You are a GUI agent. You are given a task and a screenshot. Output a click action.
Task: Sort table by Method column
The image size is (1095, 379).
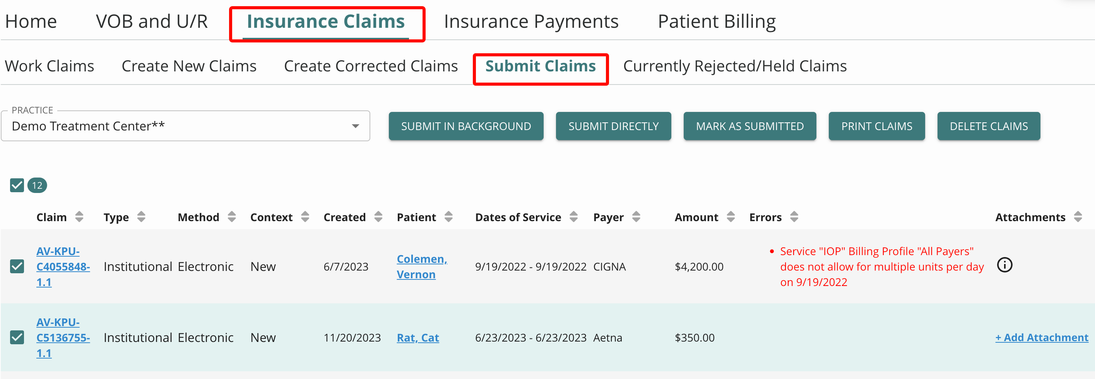tap(232, 217)
